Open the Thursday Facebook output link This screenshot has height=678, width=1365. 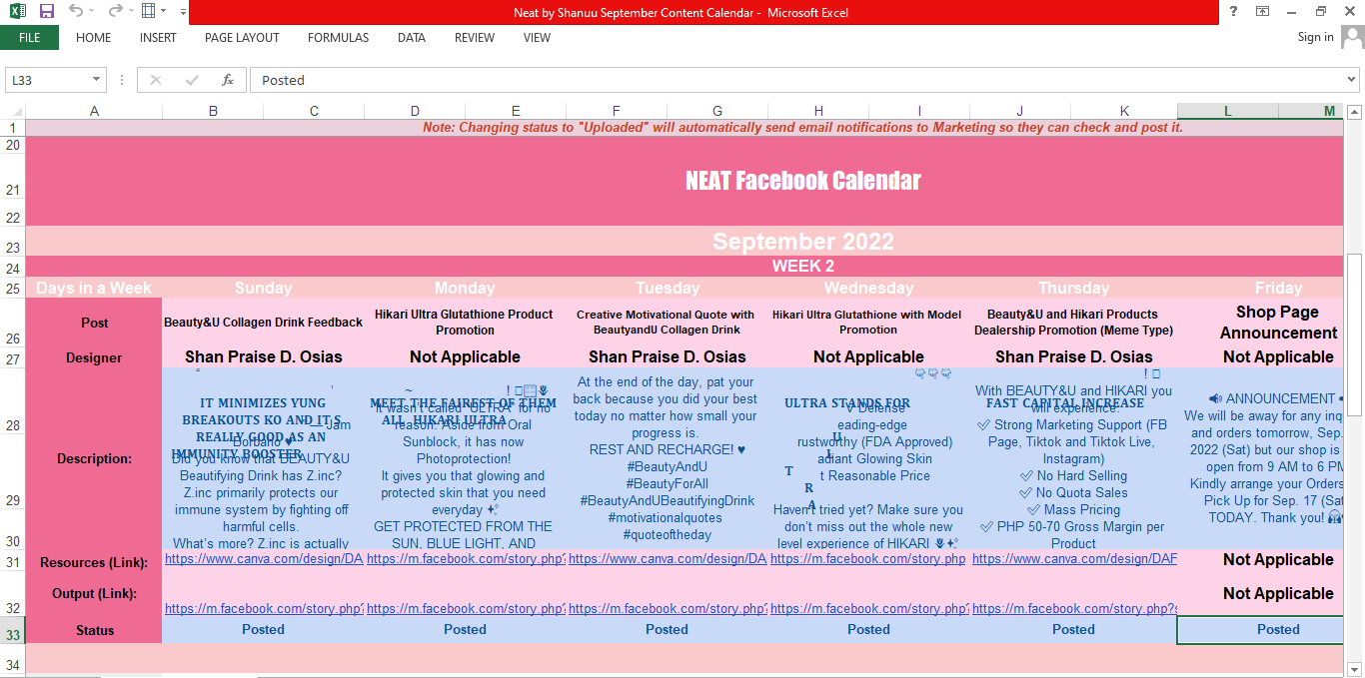1073,608
